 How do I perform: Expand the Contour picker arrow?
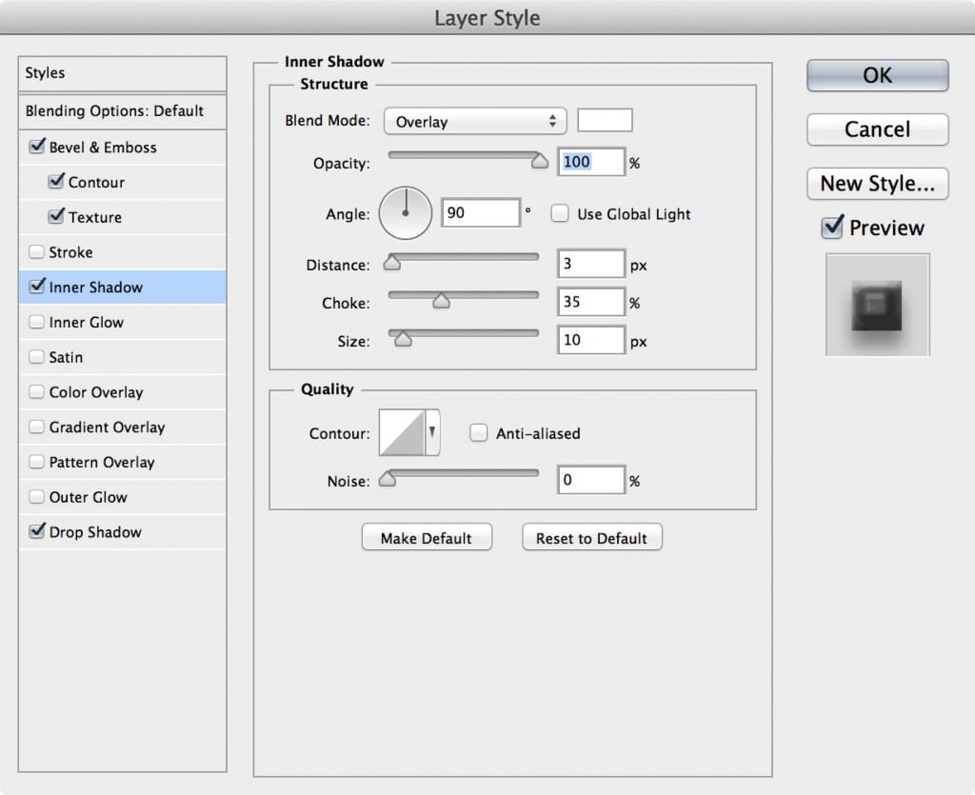point(432,433)
